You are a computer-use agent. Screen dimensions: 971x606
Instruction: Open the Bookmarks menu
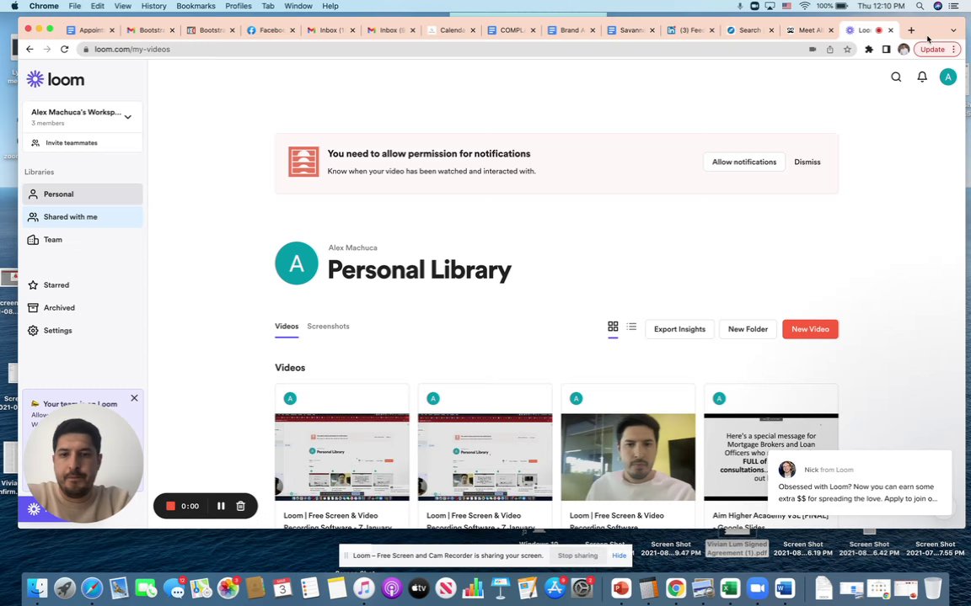click(196, 6)
